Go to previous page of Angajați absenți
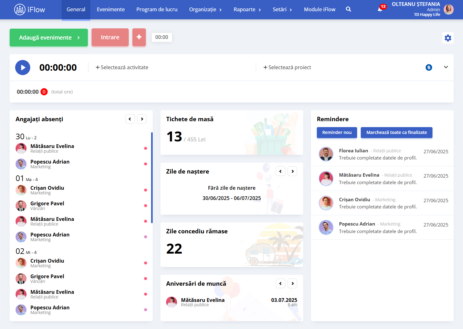This screenshot has width=463, height=329. point(130,119)
